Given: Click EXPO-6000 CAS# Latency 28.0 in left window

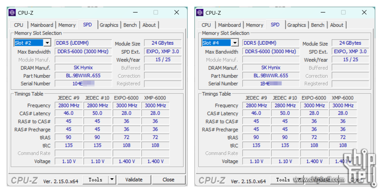Looking at the screenshot, I should [x=126, y=113].
